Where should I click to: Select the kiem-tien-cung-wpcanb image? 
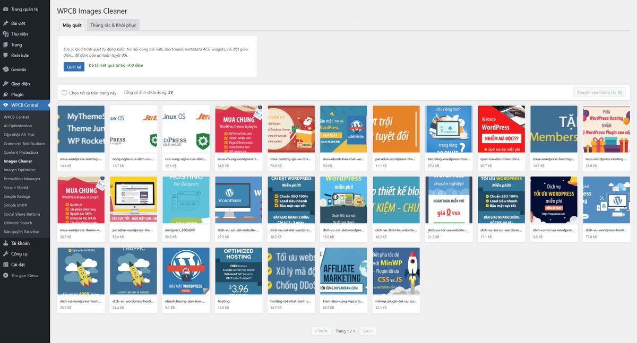343,271
